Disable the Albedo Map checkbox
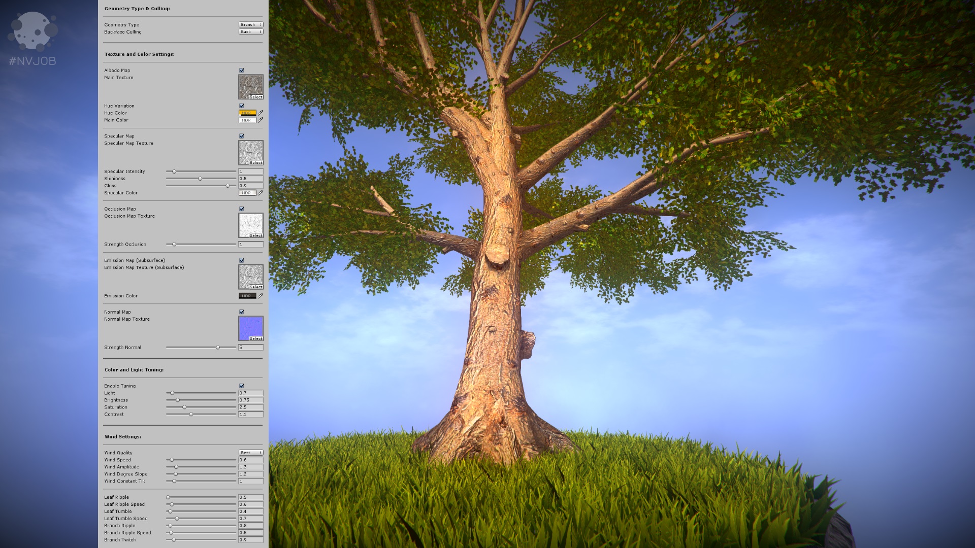The height and width of the screenshot is (548, 975). pyautogui.click(x=242, y=71)
